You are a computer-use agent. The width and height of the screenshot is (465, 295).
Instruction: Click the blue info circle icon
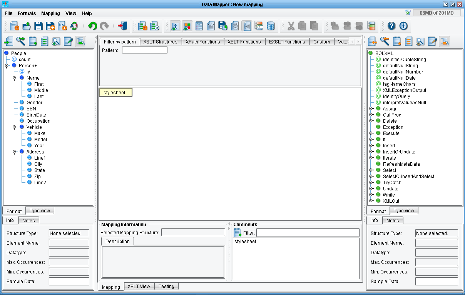pos(403,26)
